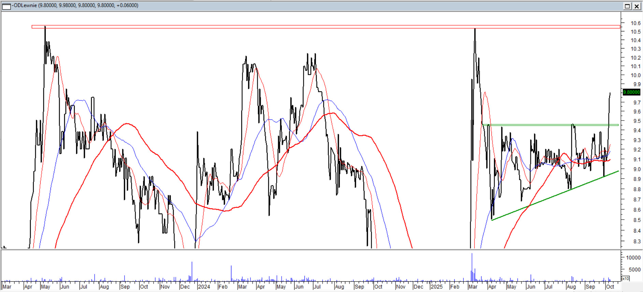This screenshot has height=292, width=643.
Task: Click the 8.3 price axis label
Action: (x=637, y=241)
